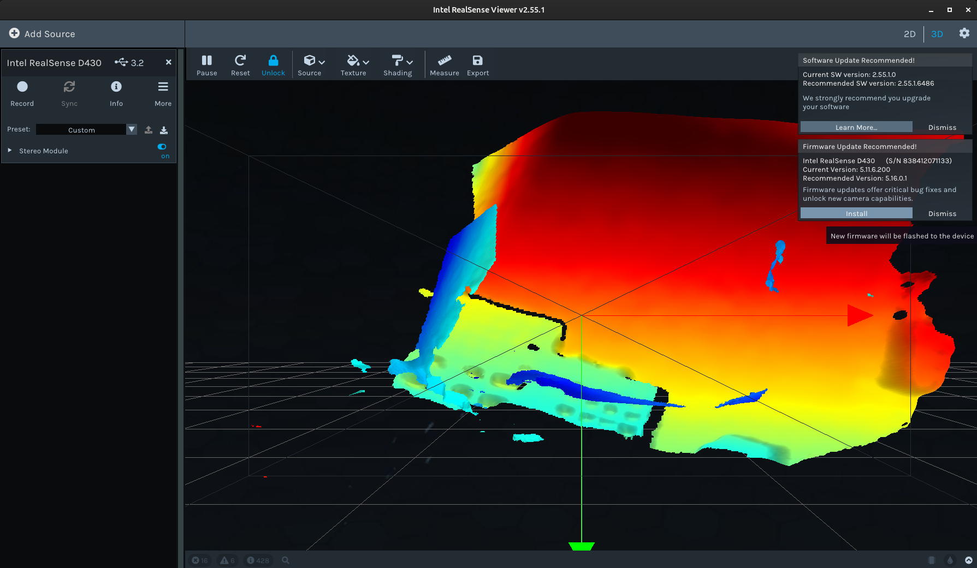The width and height of the screenshot is (977, 568).
Task: Close the Intel RealSense D430 device panel
Action: (168, 62)
